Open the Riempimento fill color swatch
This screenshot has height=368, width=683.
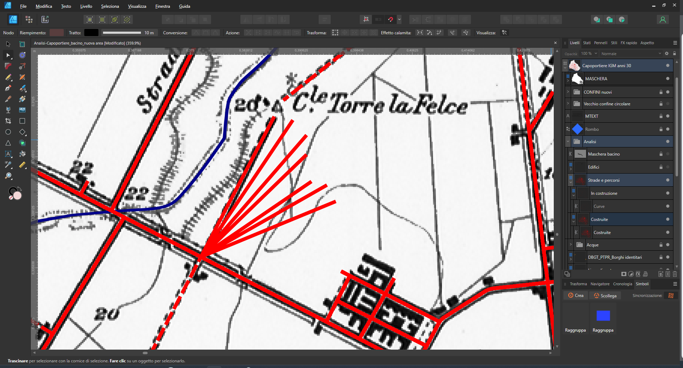click(57, 33)
